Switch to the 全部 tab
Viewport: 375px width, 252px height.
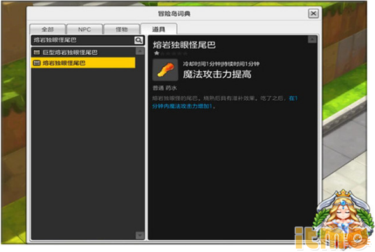pyautogui.click(x=48, y=29)
